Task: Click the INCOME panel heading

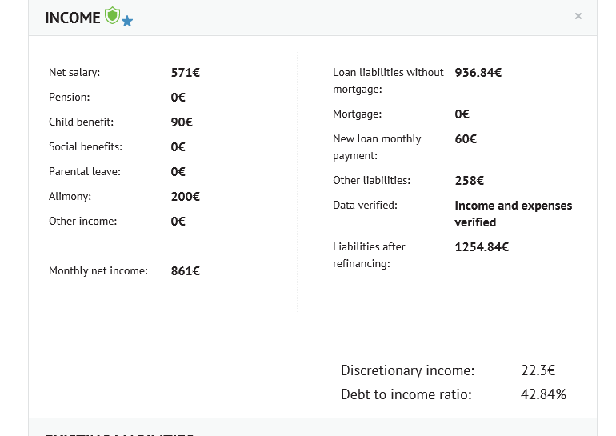Action: 73,18
